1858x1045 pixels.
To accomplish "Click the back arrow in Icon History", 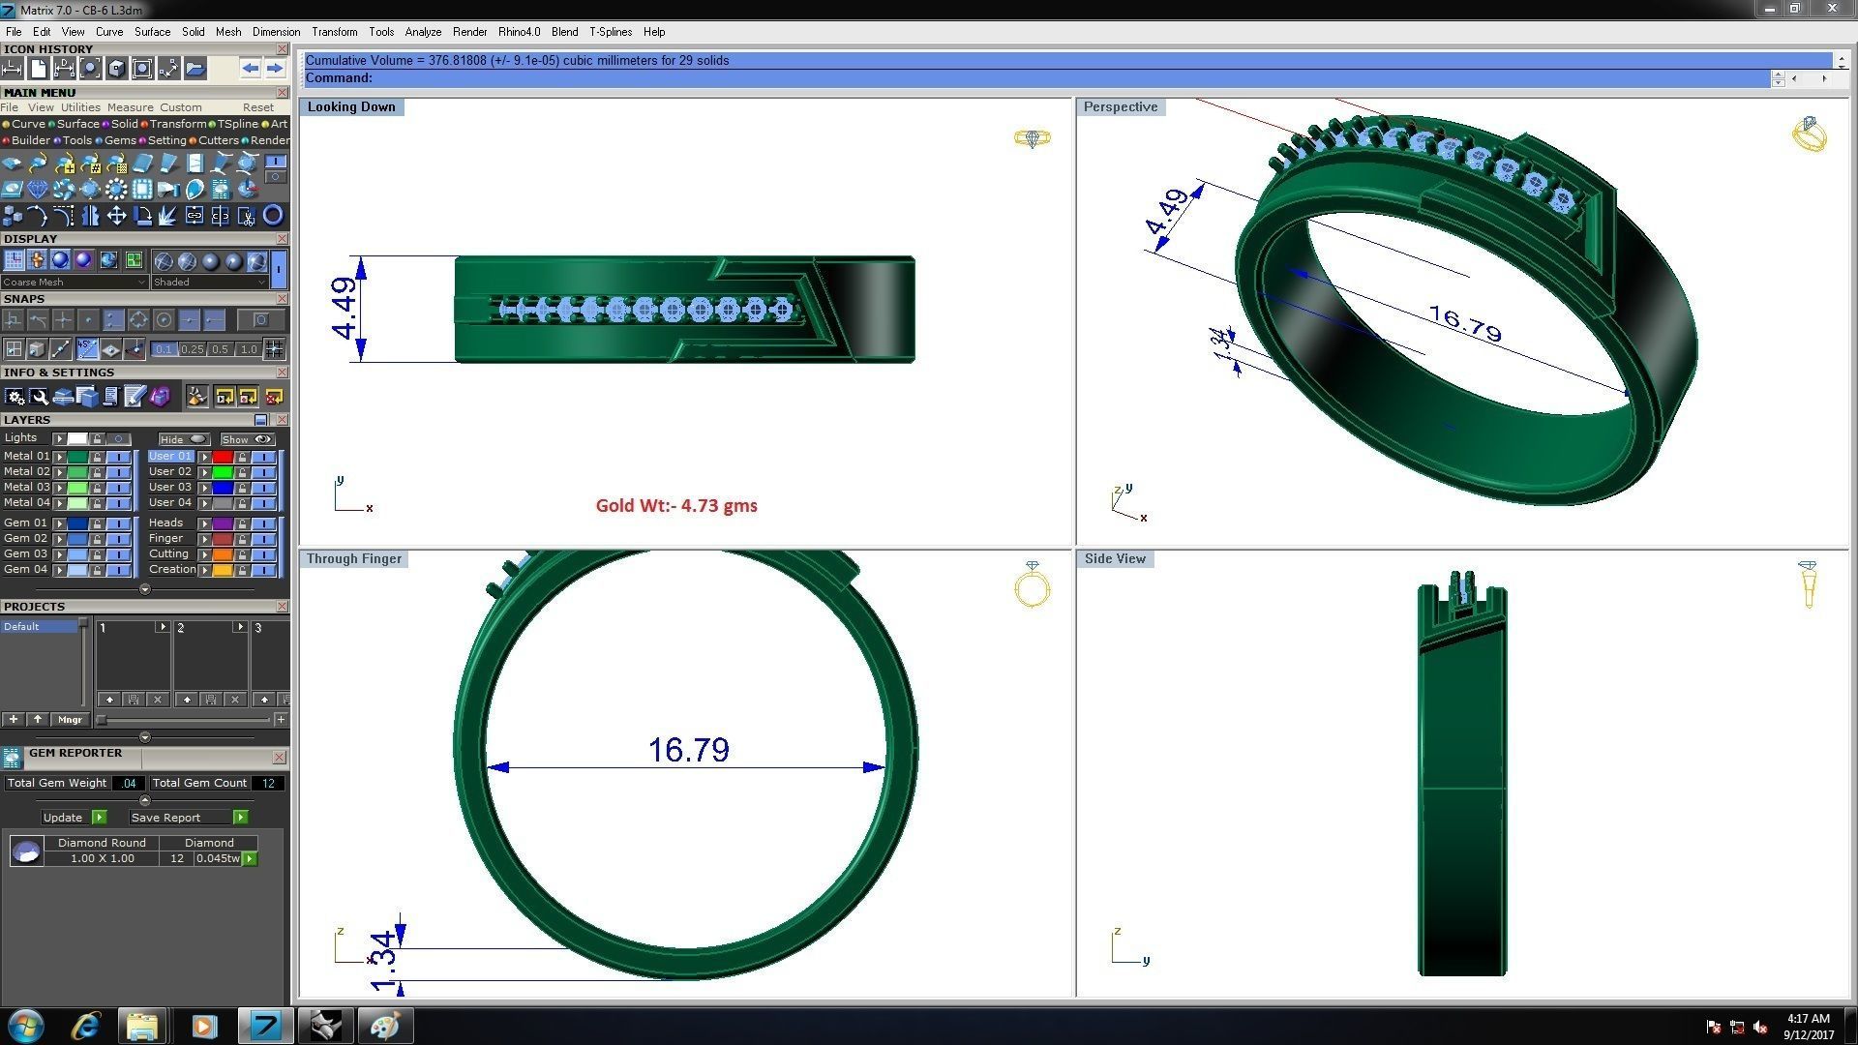I will tap(251, 69).
